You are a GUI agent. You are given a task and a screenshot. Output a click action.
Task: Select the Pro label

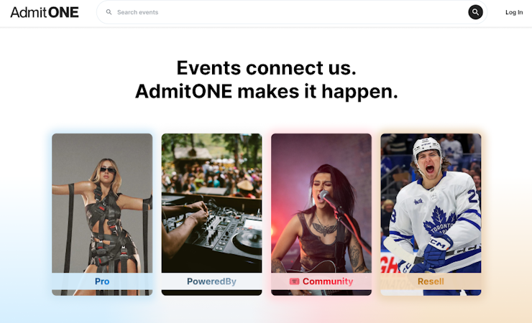pos(102,281)
